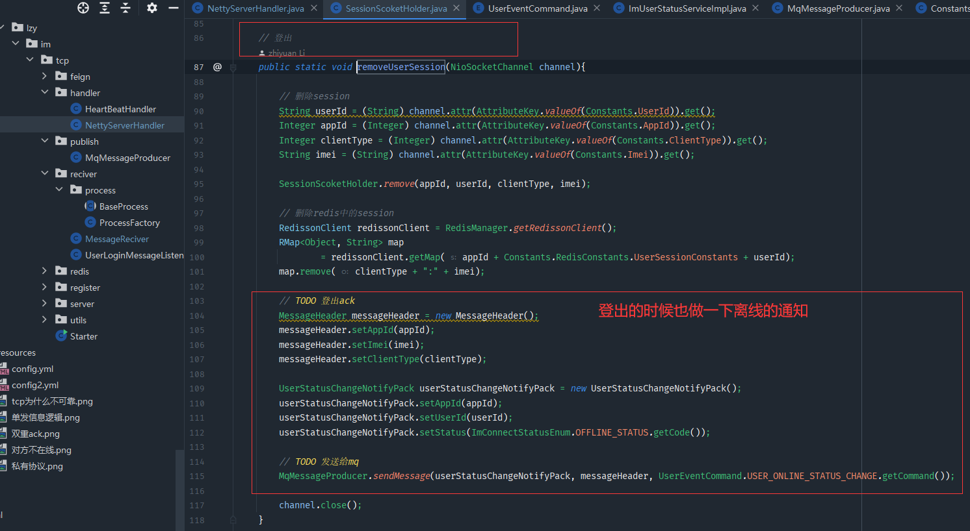
Task: Expand the server folder chevron
Action: (x=44, y=303)
